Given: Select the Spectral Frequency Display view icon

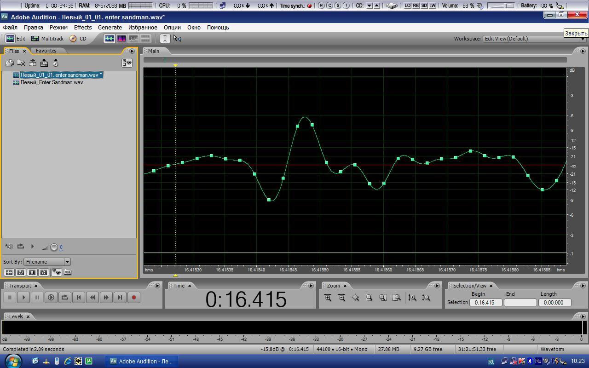Looking at the screenshot, I should (121, 39).
